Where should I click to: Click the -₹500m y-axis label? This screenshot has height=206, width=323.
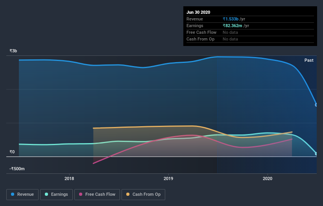17,169
